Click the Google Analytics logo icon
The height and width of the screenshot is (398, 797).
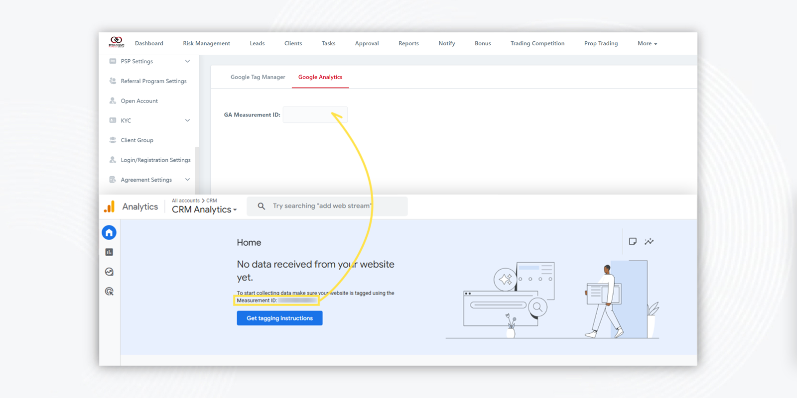(x=110, y=206)
